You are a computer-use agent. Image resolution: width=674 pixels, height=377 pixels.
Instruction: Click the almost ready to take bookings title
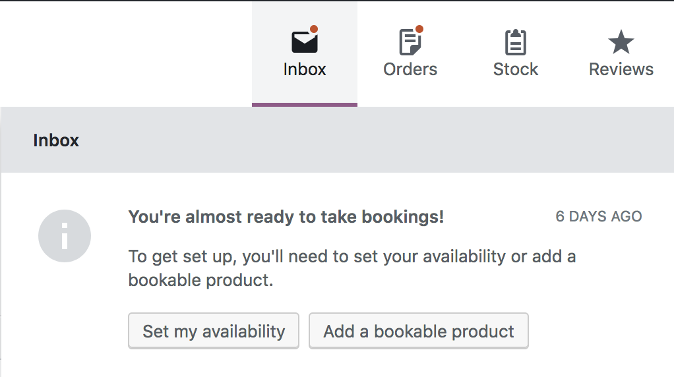pos(286,217)
